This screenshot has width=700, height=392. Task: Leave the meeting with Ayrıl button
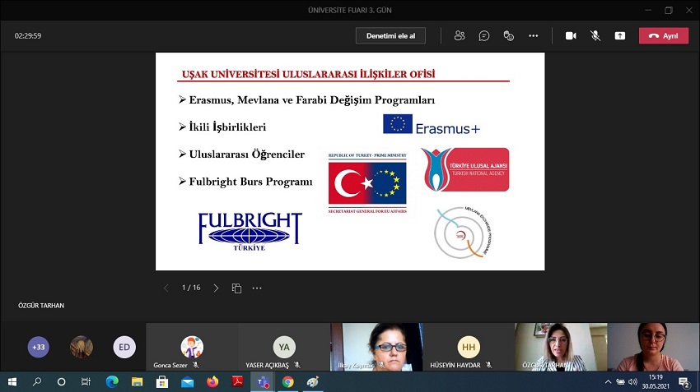[665, 35]
